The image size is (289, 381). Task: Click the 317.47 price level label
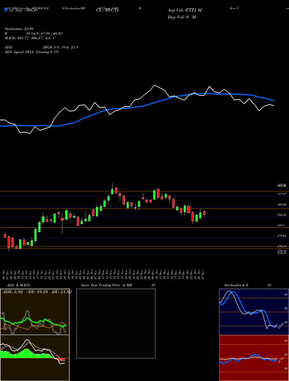pyautogui.click(x=282, y=194)
